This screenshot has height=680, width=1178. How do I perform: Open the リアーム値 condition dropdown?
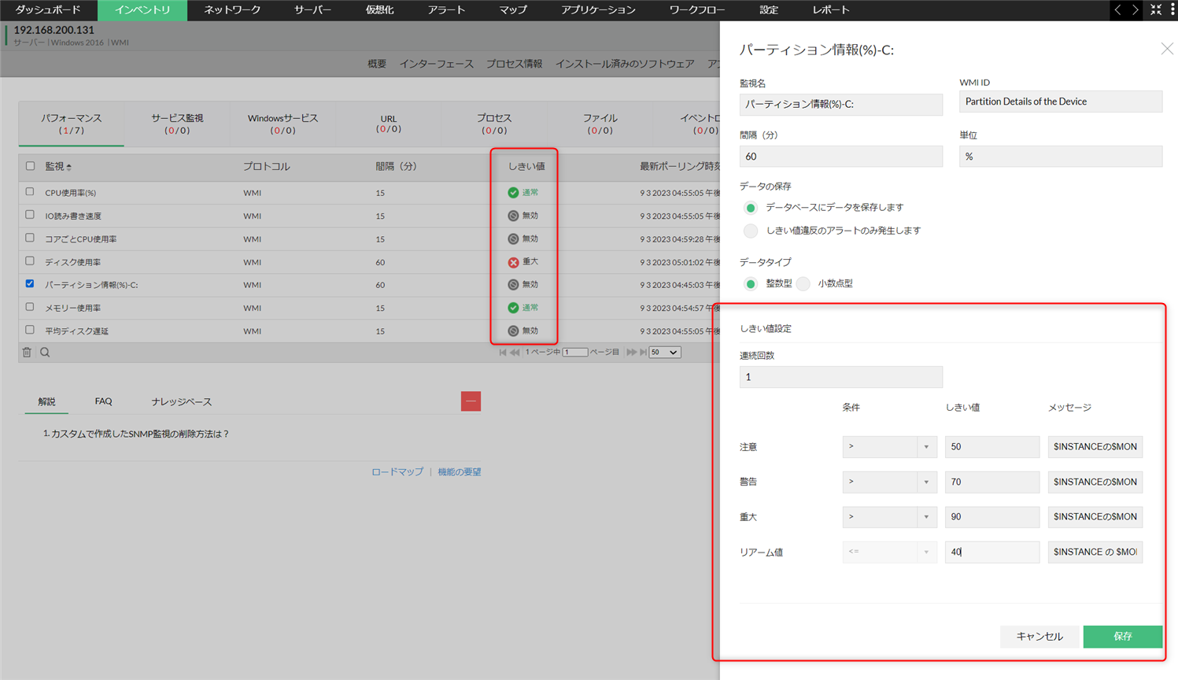(x=889, y=552)
